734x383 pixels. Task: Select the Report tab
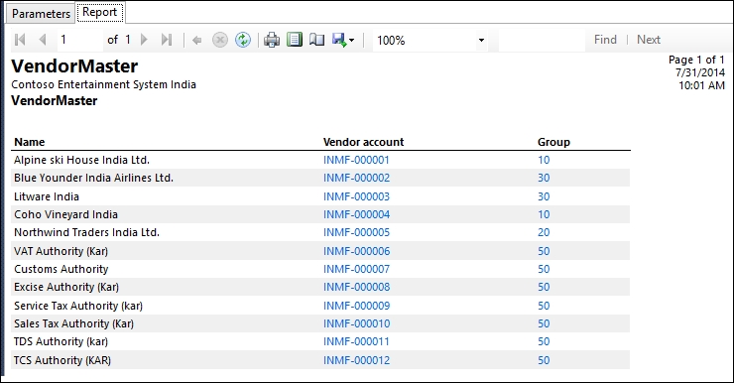(100, 12)
